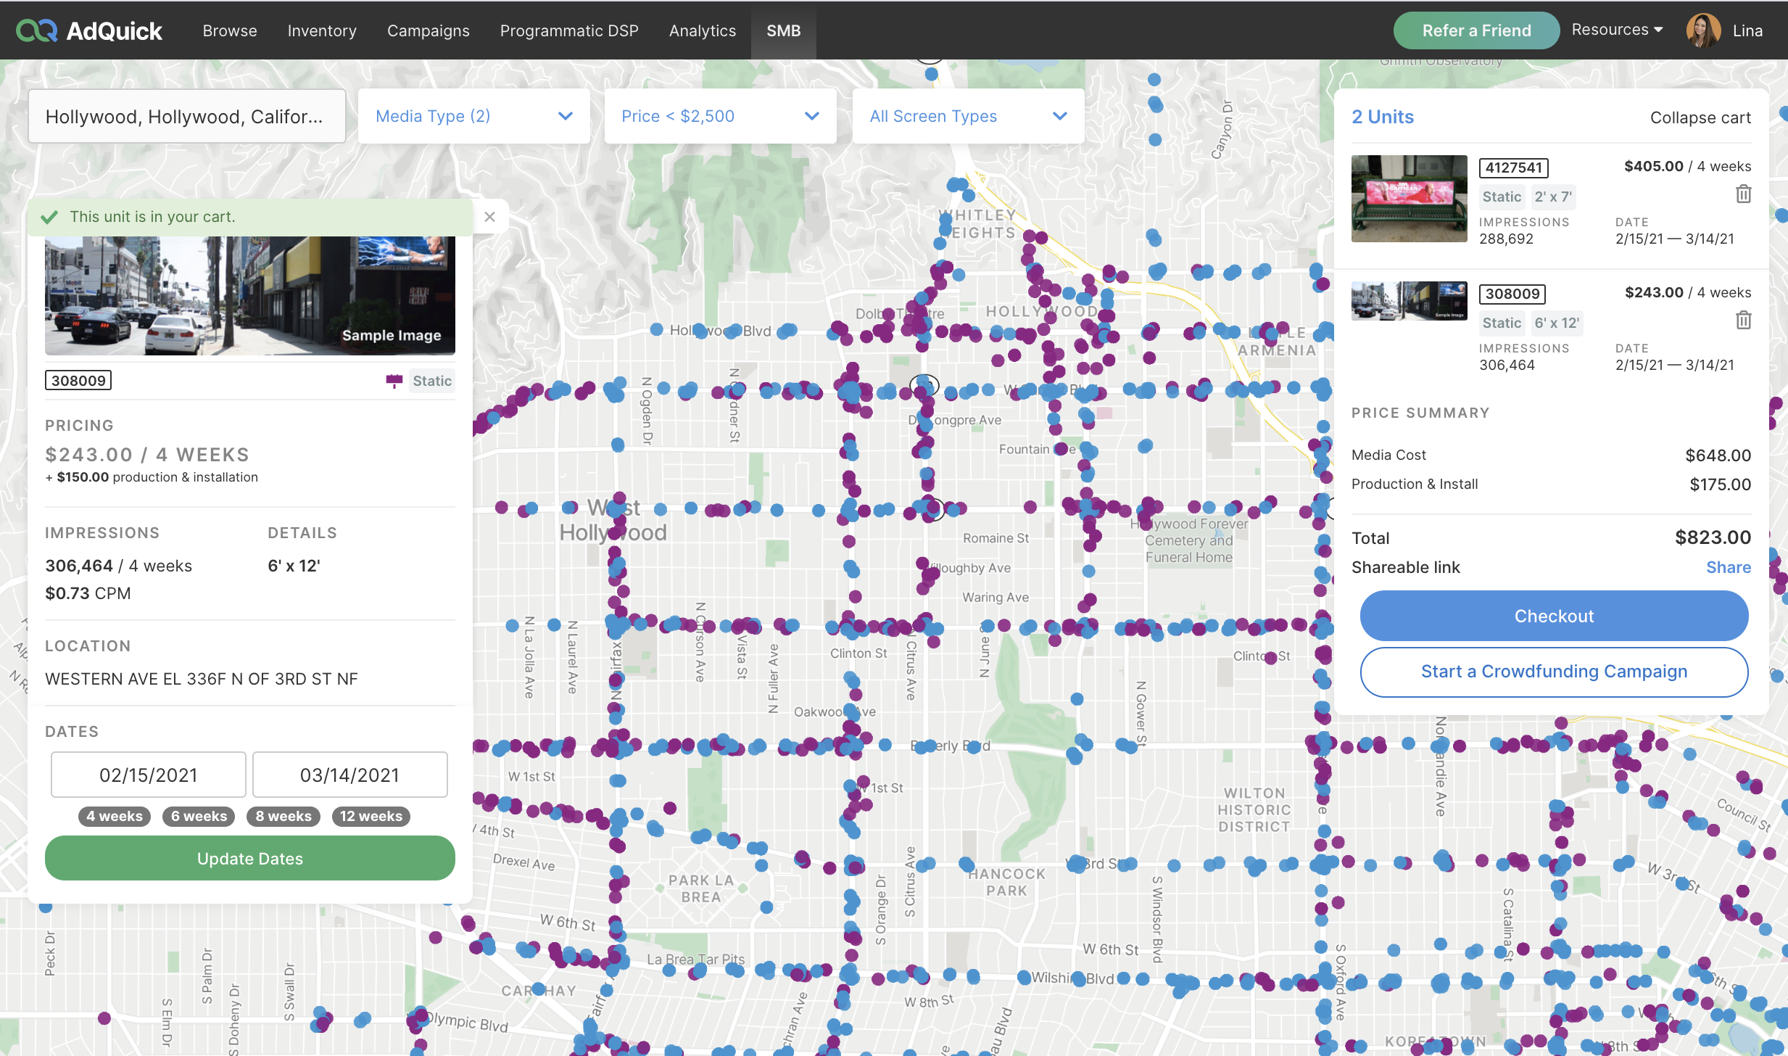Go to the Programmatic DSP tab
Viewport: 1788px width, 1056px height.
pyautogui.click(x=569, y=30)
